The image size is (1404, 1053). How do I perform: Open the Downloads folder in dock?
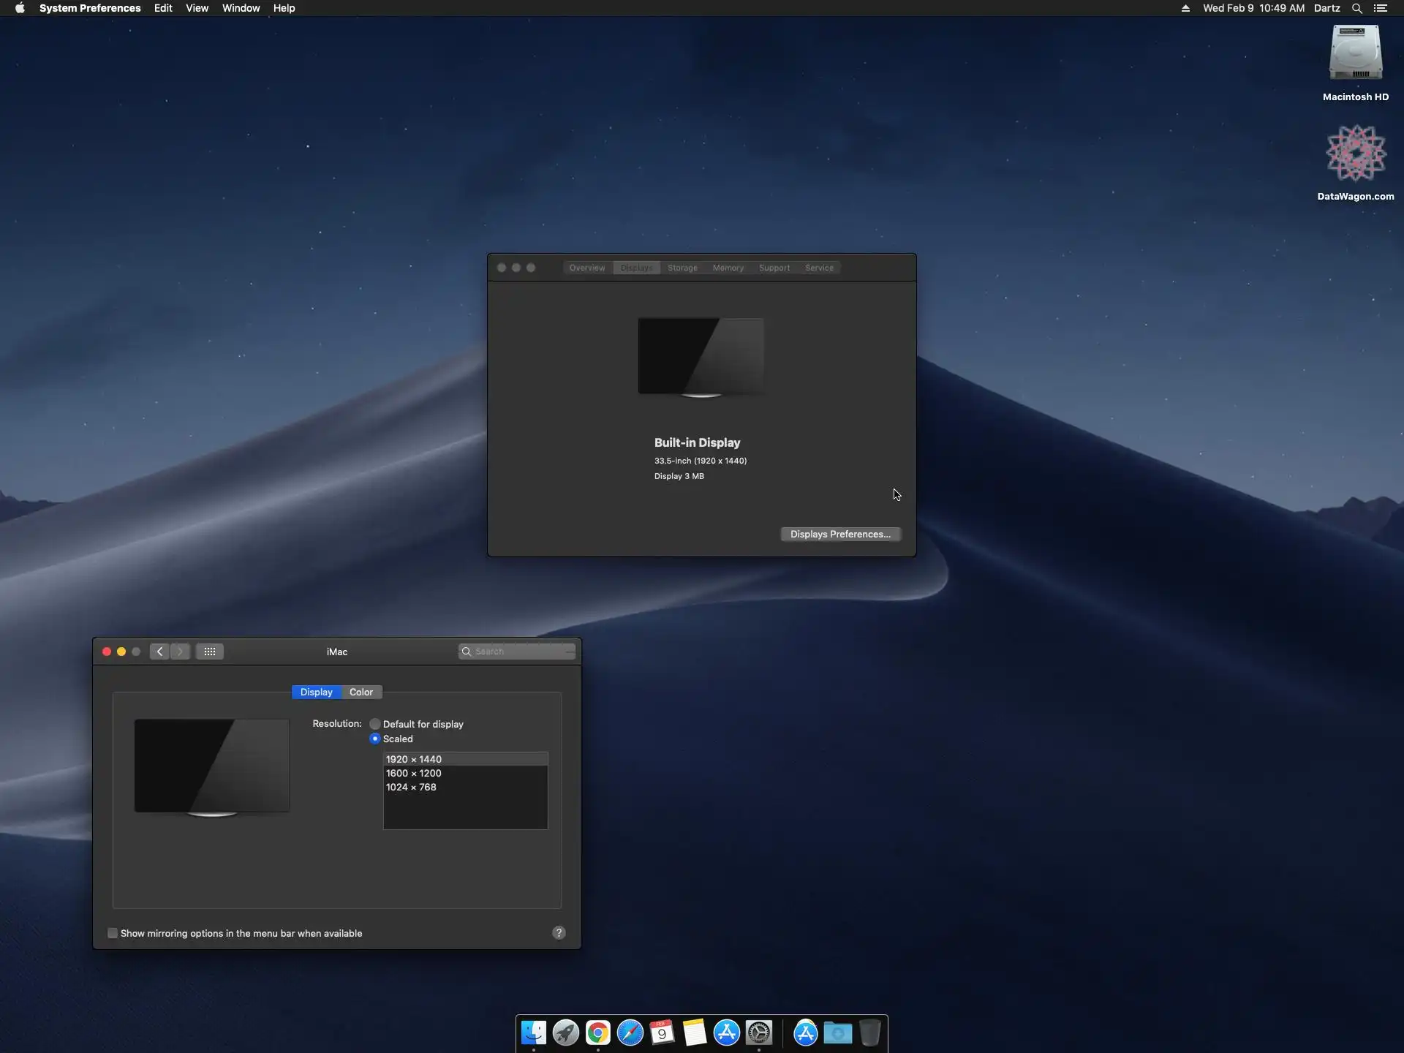pos(837,1033)
